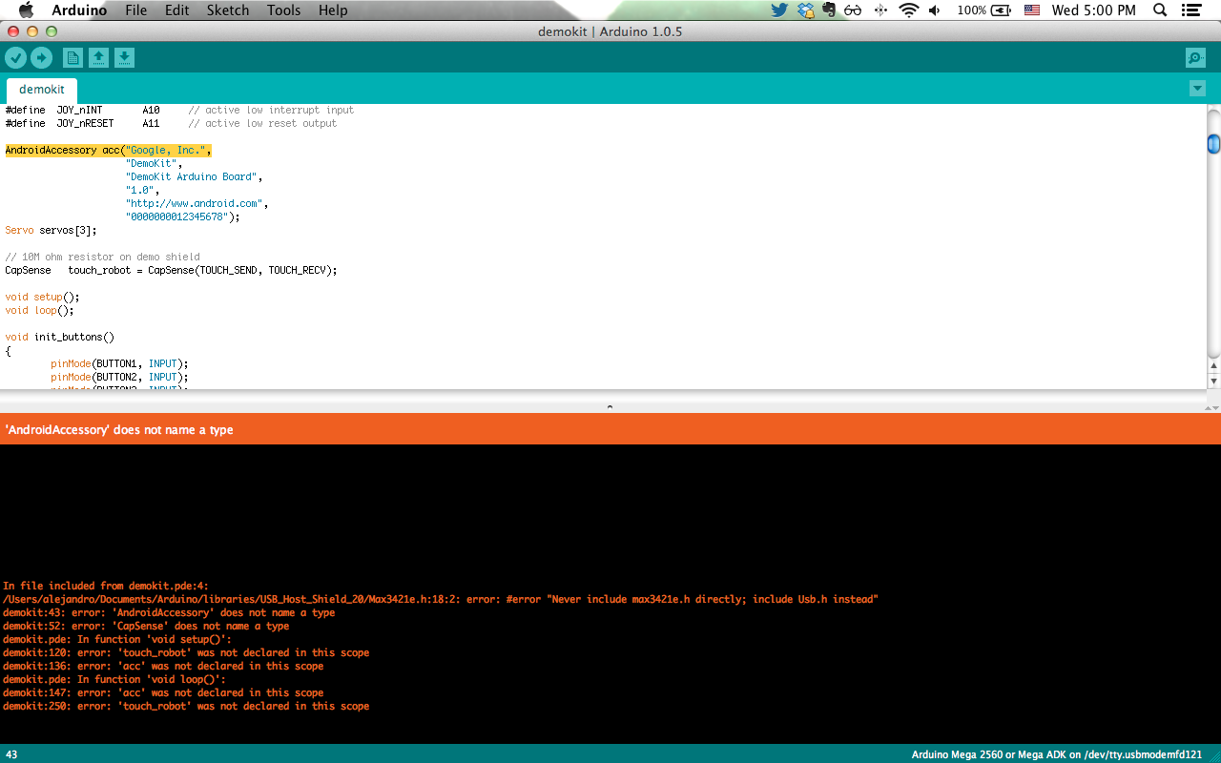Open the Wi-Fi status menu

[908, 10]
